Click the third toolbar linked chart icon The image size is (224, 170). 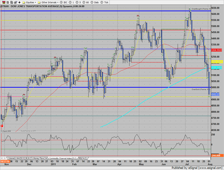[x=12, y=2]
